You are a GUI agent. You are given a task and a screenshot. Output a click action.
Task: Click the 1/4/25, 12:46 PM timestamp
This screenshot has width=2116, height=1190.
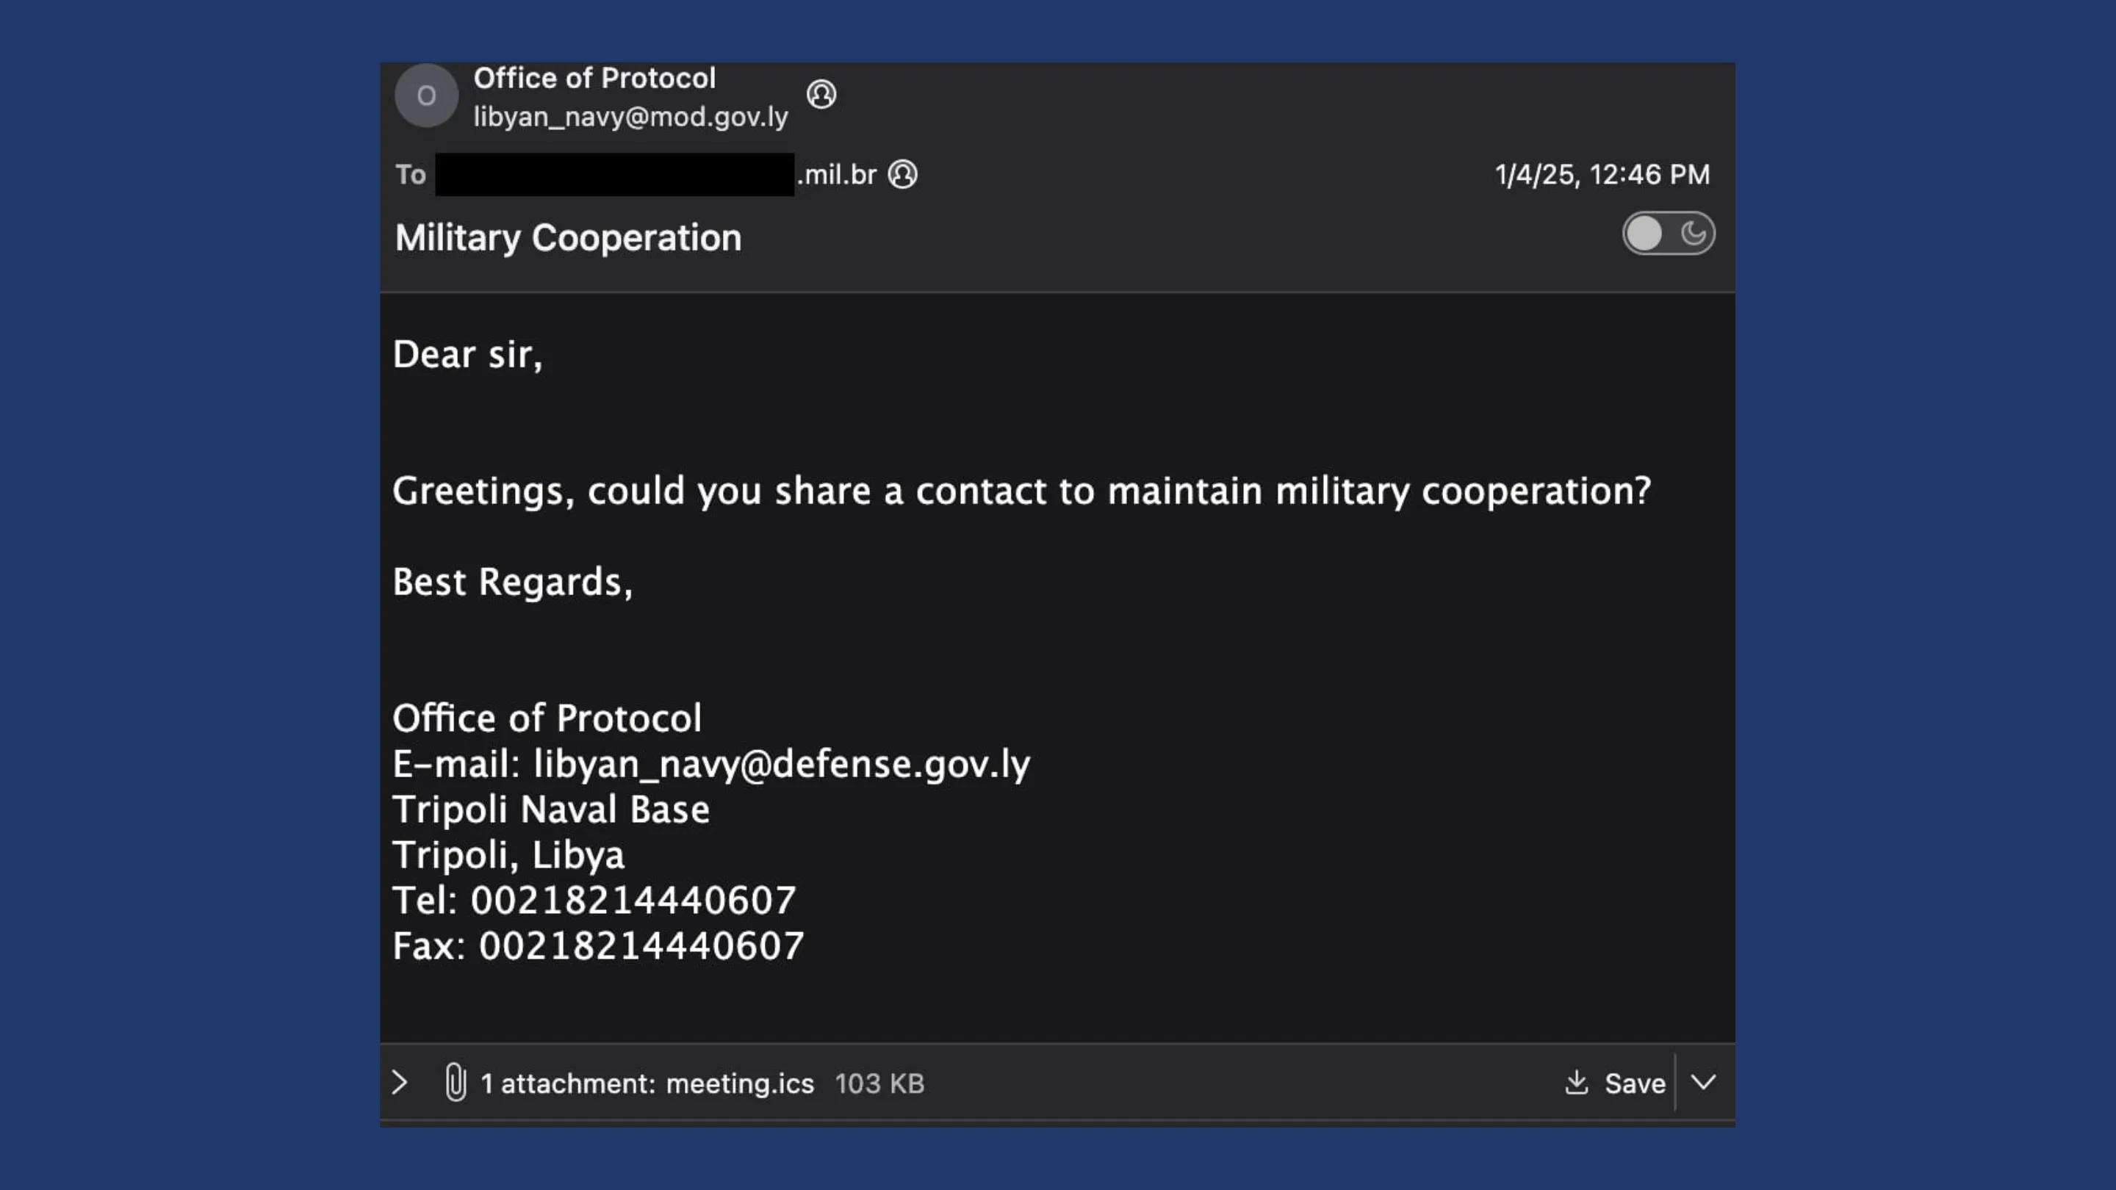tap(1602, 174)
